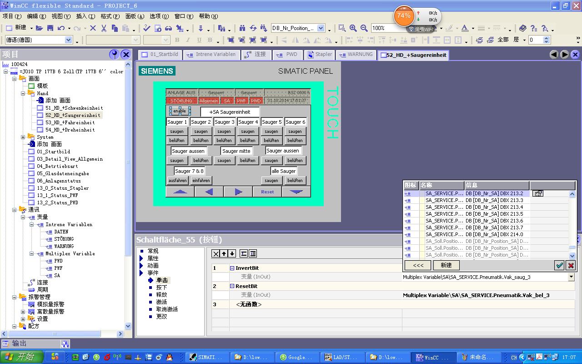Open the language dropdown 德语(德国)
Viewport: 582px width, 364px height.
coord(69,40)
